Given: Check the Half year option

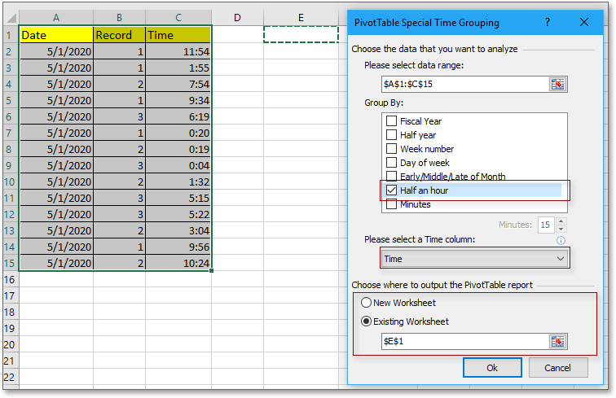Looking at the screenshot, I should coord(391,135).
